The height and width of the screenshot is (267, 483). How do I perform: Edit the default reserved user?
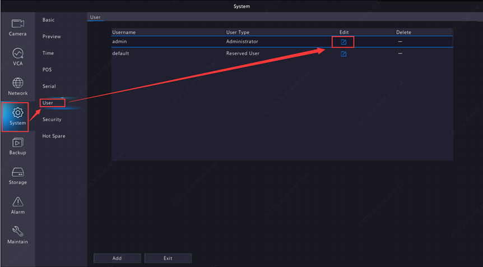pyautogui.click(x=343, y=54)
